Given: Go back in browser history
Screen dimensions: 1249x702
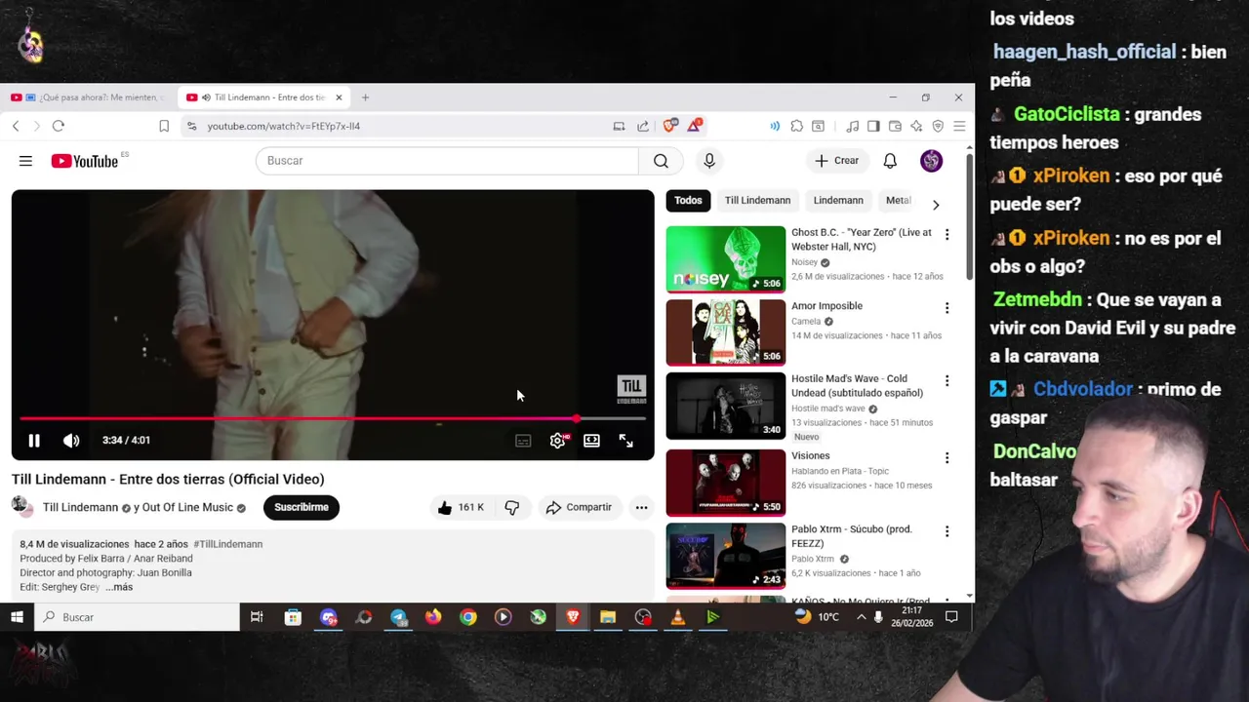Looking at the screenshot, I should pos(16,126).
